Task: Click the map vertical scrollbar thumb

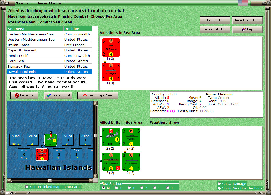Action: pos(95,135)
